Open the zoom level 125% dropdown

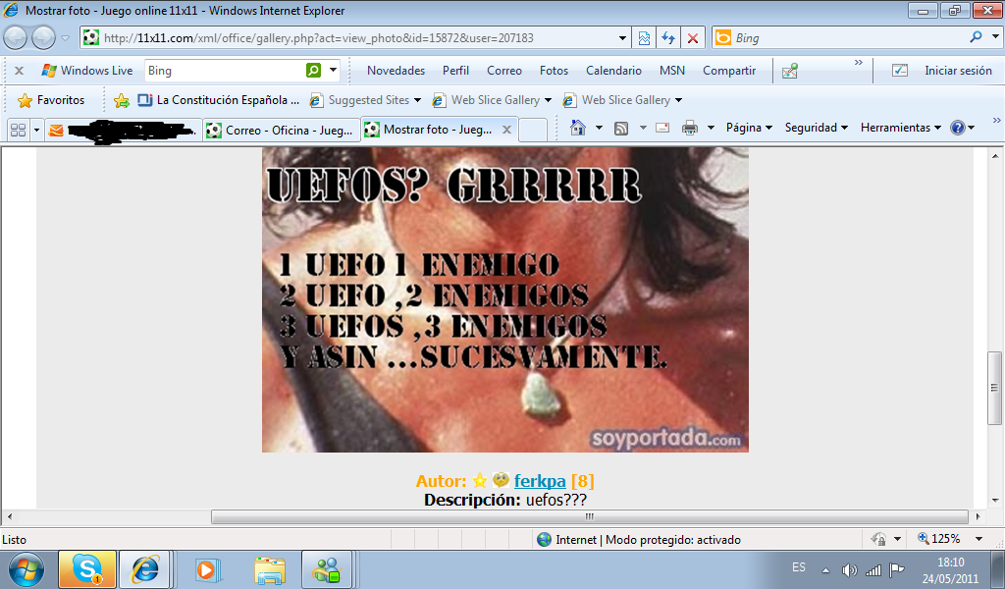point(950,539)
